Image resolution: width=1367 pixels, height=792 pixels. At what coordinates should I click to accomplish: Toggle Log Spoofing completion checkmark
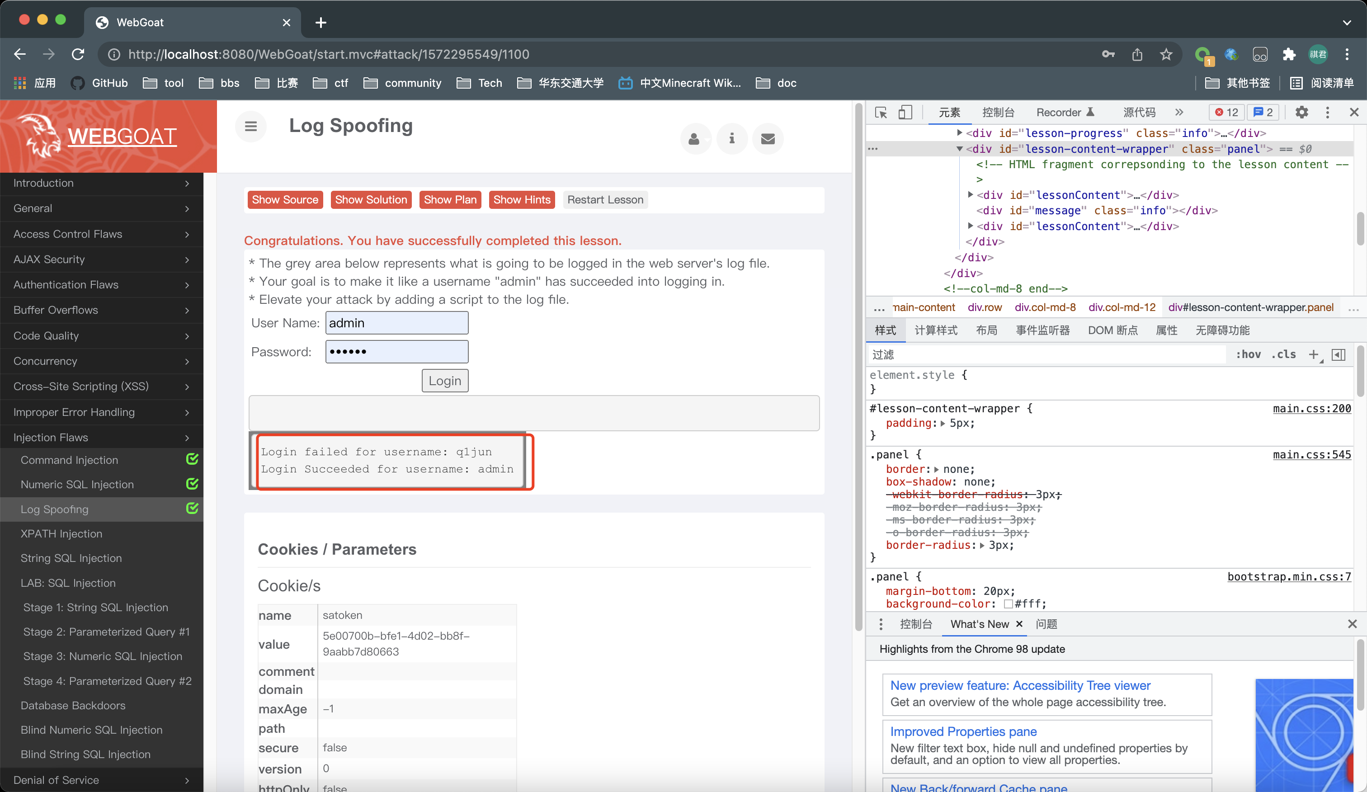tap(192, 509)
